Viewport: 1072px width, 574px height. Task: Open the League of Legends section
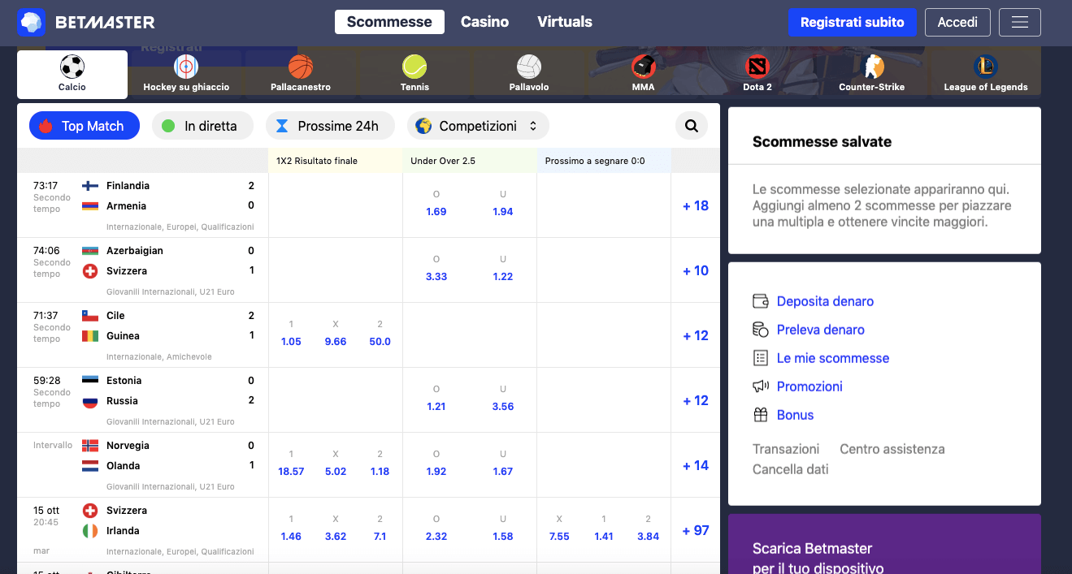(985, 74)
